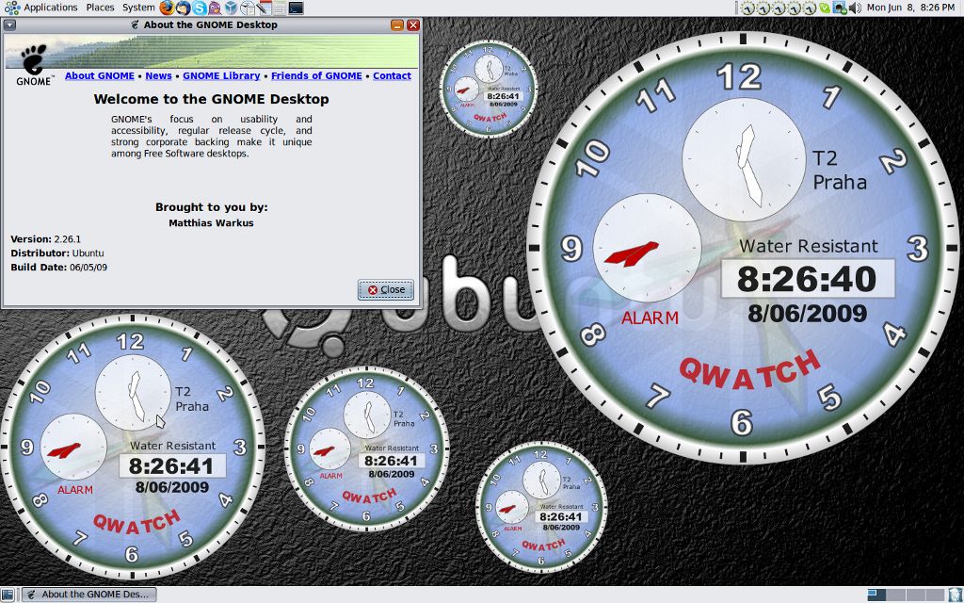
Task: Launch VirtualBox from the panel
Action: (231, 8)
